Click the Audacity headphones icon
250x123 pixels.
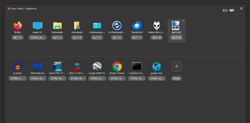[x=18, y=66]
